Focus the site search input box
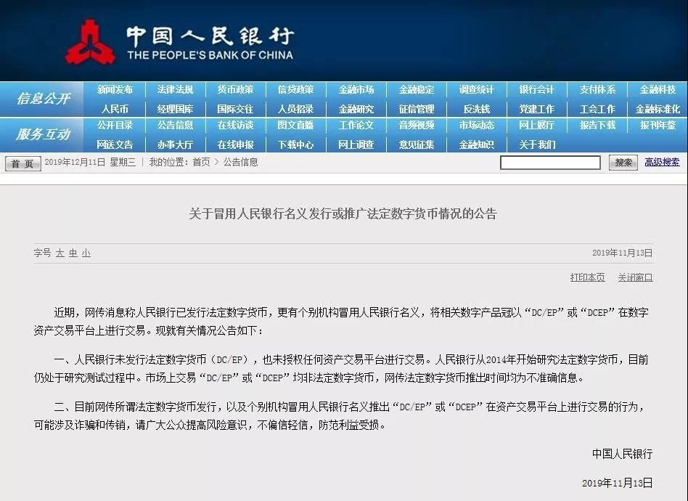Image resolution: width=688 pixels, height=501 pixels. (x=550, y=163)
